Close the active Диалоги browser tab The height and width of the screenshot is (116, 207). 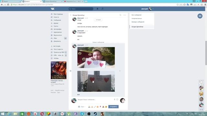click(41, 1)
